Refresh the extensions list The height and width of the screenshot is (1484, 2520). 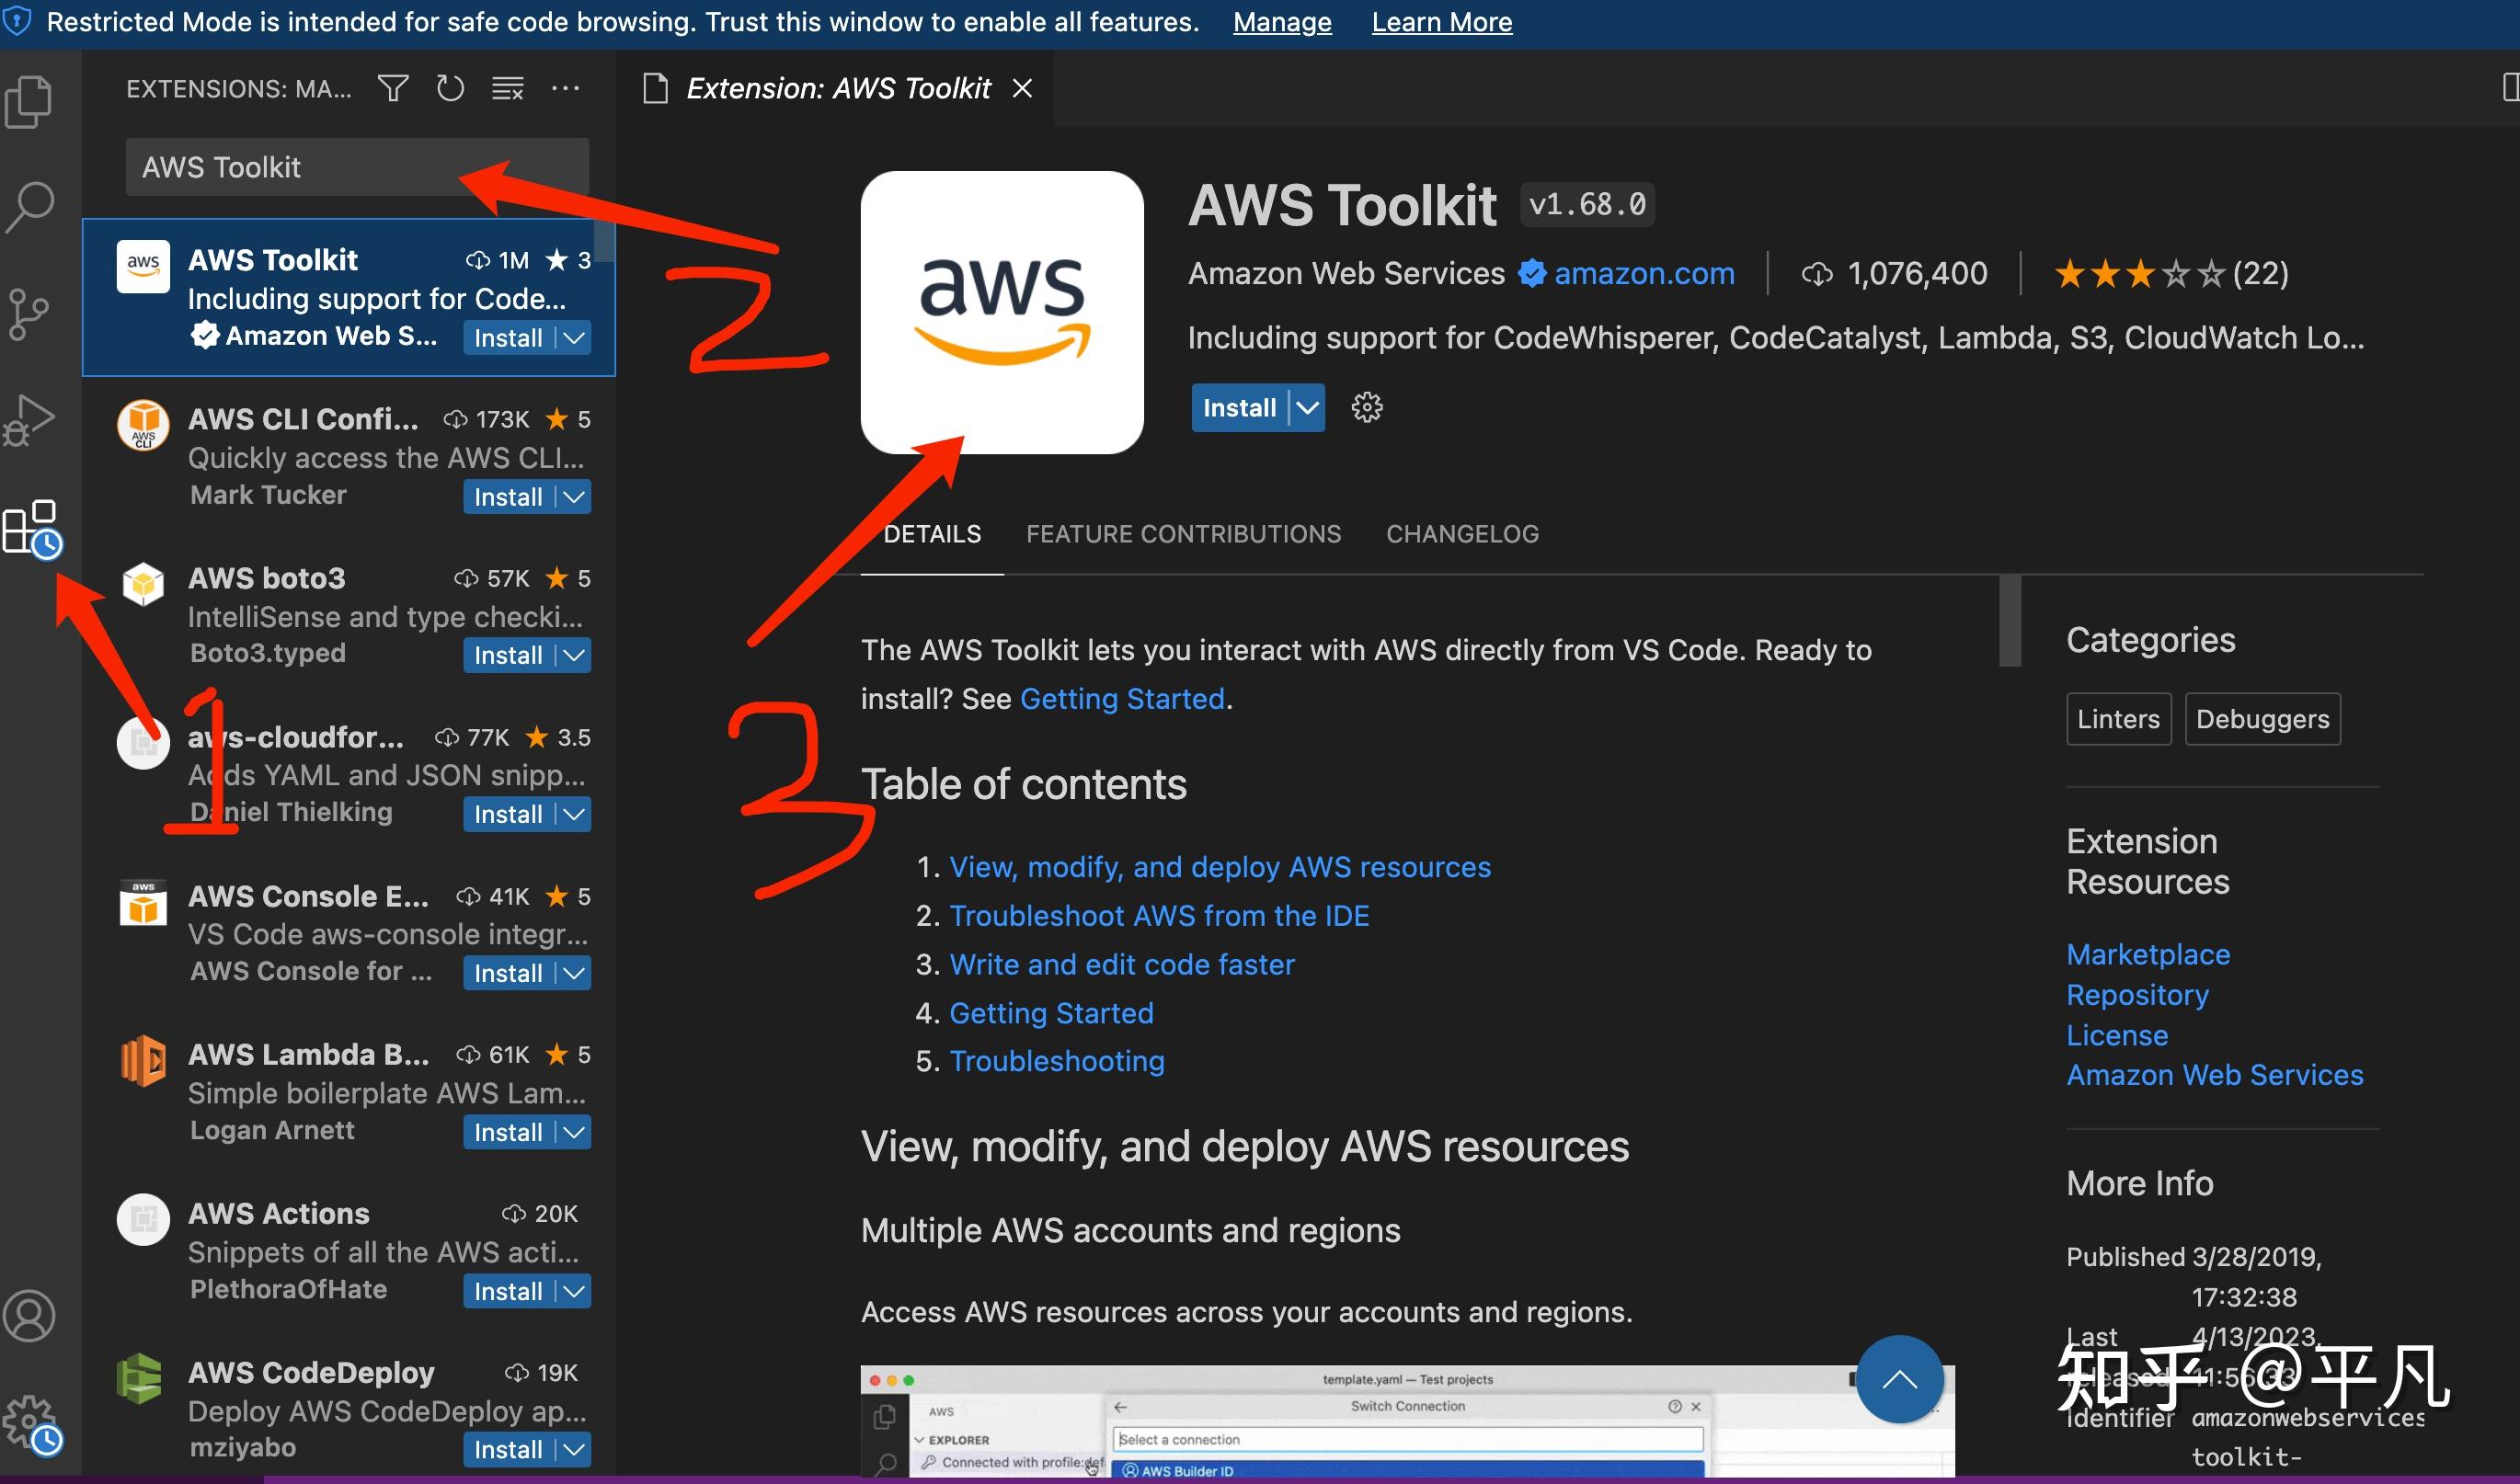(x=450, y=89)
